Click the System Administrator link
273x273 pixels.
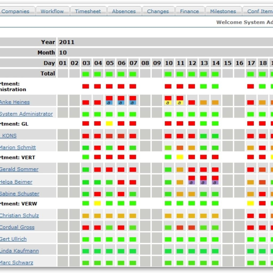coord(26,114)
